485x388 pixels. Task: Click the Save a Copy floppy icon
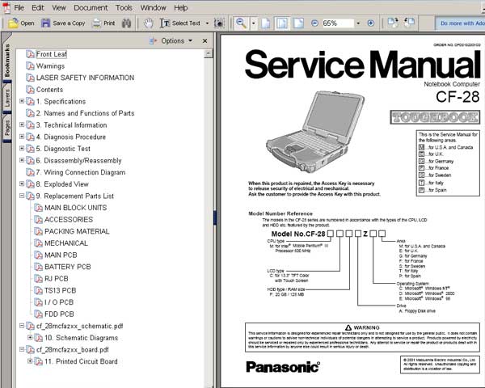pos(46,23)
